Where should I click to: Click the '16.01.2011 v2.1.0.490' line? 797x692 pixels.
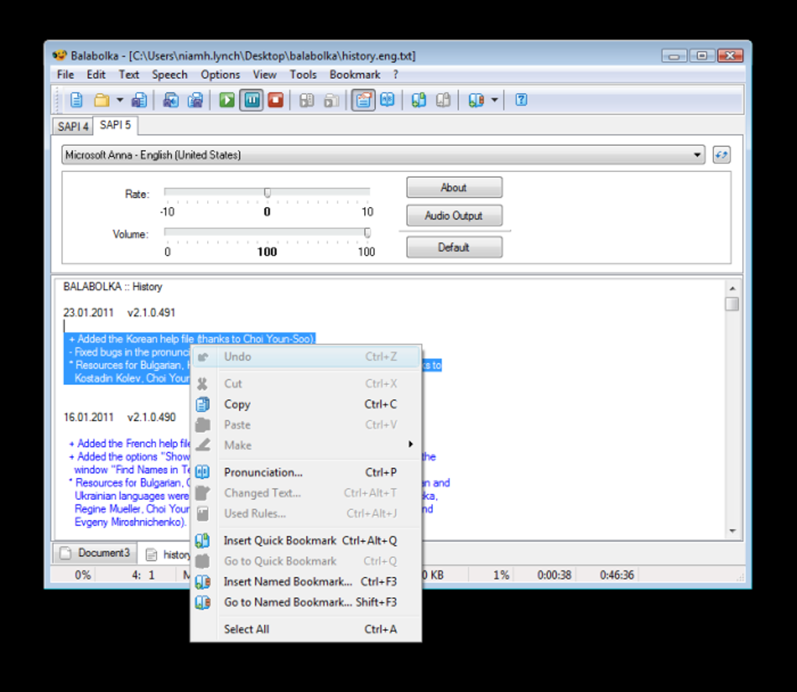click(120, 417)
